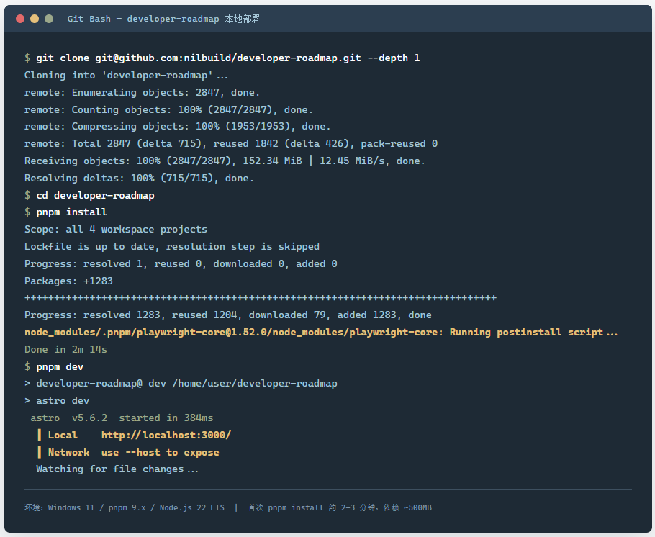Click the title 'Git Bash – developer-roadmap 本地部署'
This screenshot has width=655, height=537.
point(163,19)
